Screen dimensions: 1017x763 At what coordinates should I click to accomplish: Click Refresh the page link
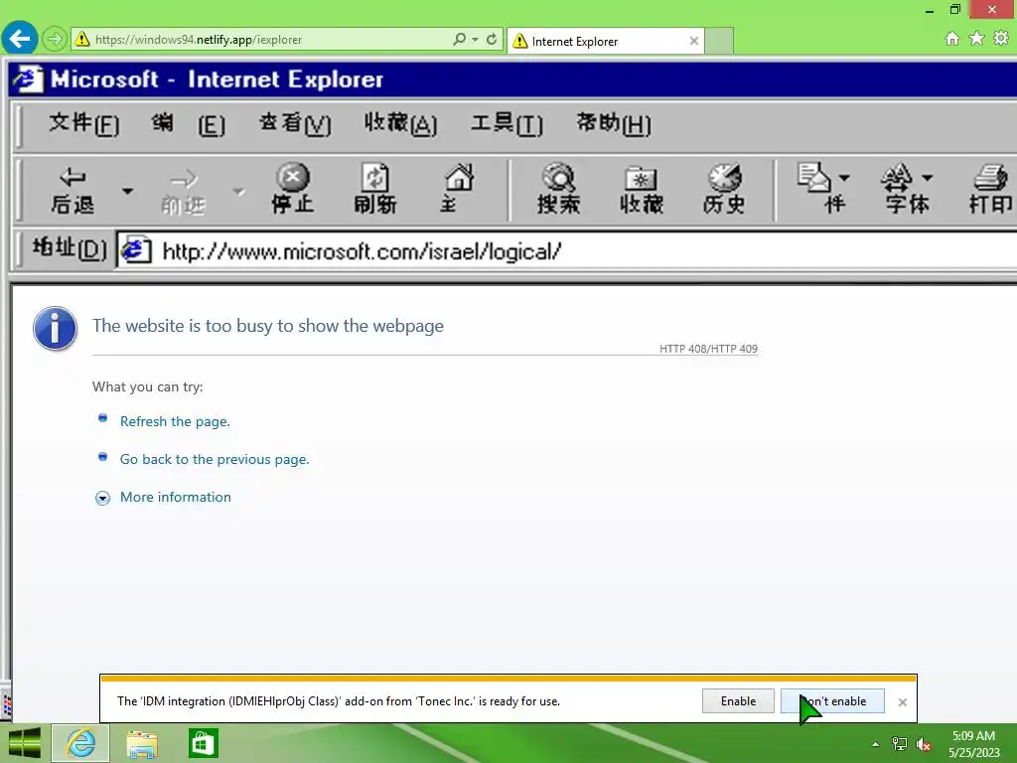click(x=175, y=421)
